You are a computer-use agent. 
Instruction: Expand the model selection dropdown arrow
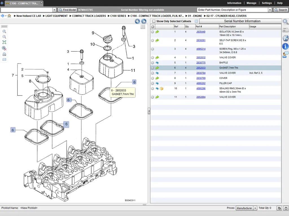[x=54, y=10]
